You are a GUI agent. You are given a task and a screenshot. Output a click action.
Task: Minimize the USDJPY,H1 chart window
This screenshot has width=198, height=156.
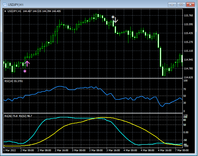tap(172, 5)
